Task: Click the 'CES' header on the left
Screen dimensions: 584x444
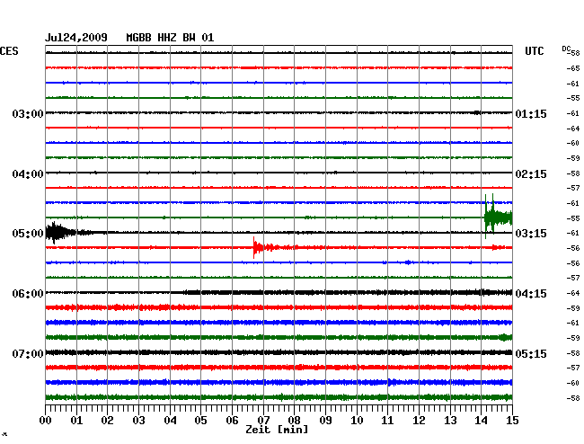Action: point(9,51)
